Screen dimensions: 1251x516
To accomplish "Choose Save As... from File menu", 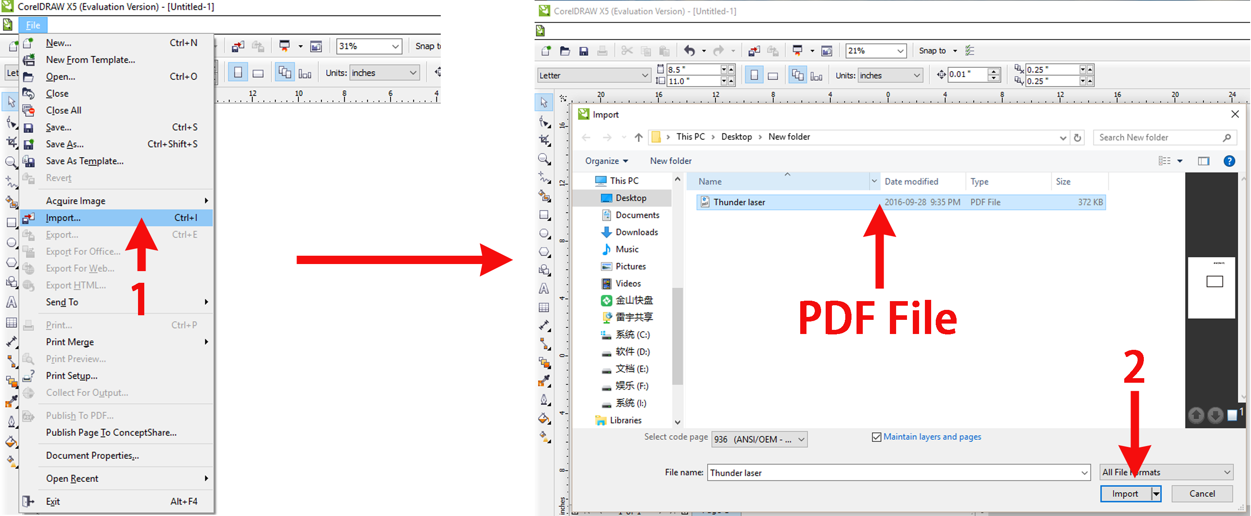I will [117, 144].
